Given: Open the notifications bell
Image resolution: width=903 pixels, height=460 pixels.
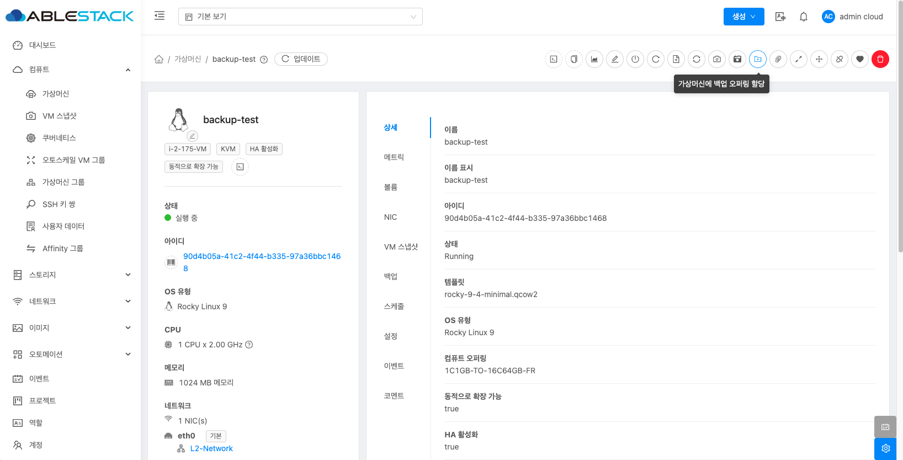Looking at the screenshot, I should (x=804, y=17).
